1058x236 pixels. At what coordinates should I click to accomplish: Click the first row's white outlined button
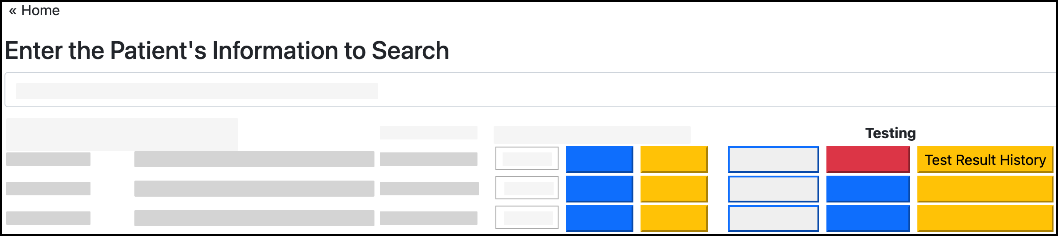coord(527,159)
